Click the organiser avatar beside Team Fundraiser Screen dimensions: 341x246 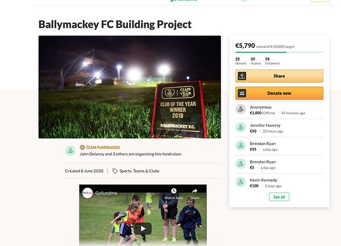[70, 150]
